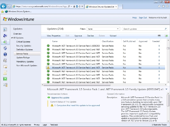Collapse the update details pane chevron
170x127 pixels.
click(166, 89)
